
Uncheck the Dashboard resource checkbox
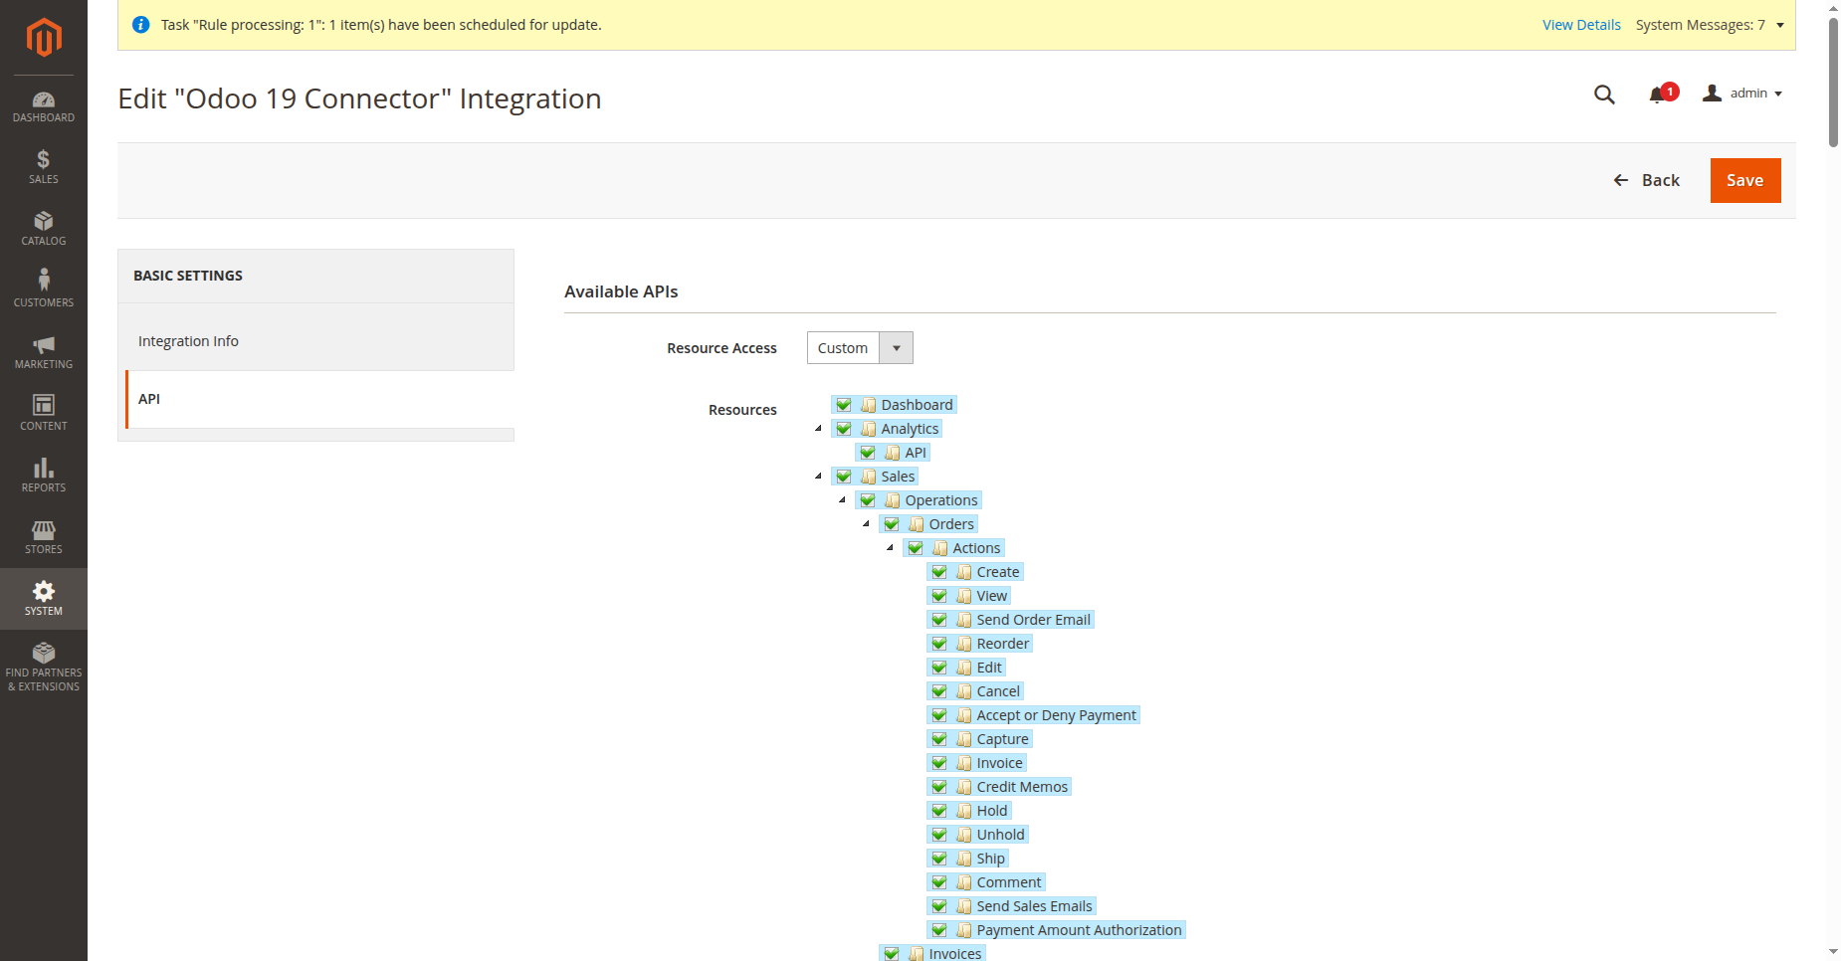click(x=844, y=405)
